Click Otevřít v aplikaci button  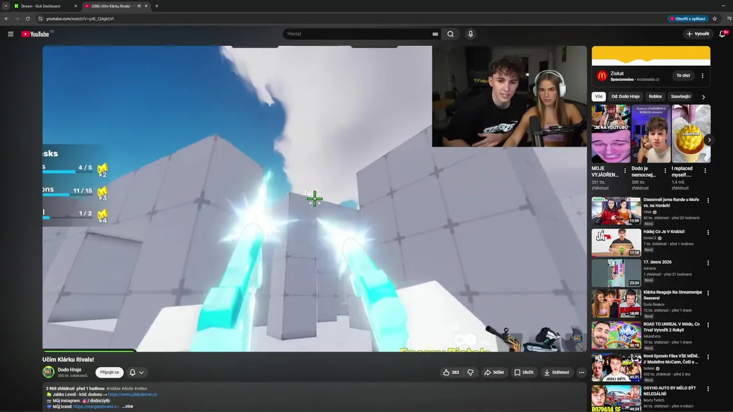pyautogui.click(x=687, y=18)
